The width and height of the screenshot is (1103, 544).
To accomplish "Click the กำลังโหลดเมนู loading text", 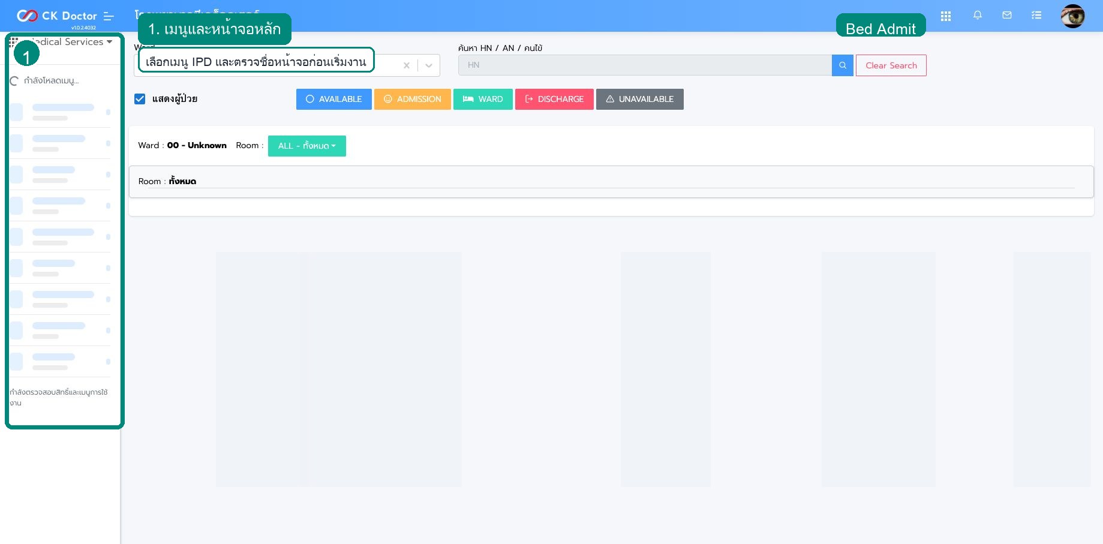I will tap(51, 80).
